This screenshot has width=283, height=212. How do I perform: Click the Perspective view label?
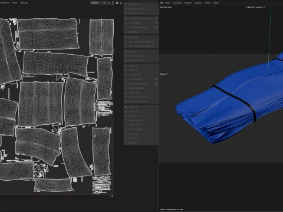click(166, 7)
